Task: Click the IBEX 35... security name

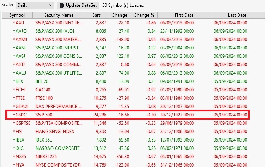Action: (44, 140)
